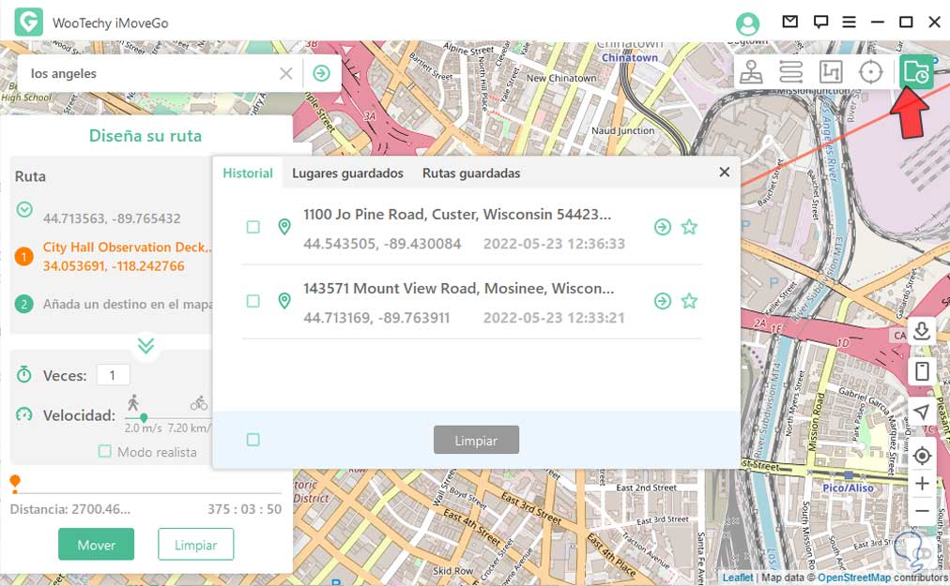
Task: Adjust the Velocidad speed slider handle
Action: pyautogui.click(x=144, y=418)
